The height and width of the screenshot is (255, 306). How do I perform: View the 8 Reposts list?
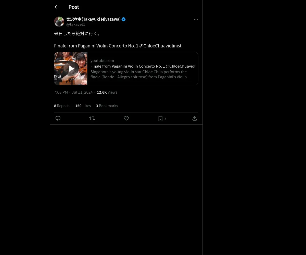pos(62,106)
